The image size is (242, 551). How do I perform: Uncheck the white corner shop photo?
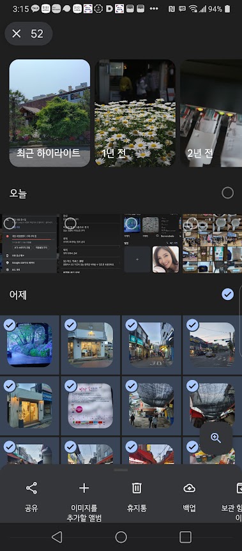coord(71,326)
